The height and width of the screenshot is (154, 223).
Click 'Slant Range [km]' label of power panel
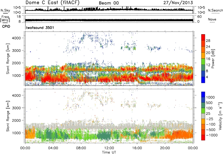pyautogui.click(x=8, y=59)
